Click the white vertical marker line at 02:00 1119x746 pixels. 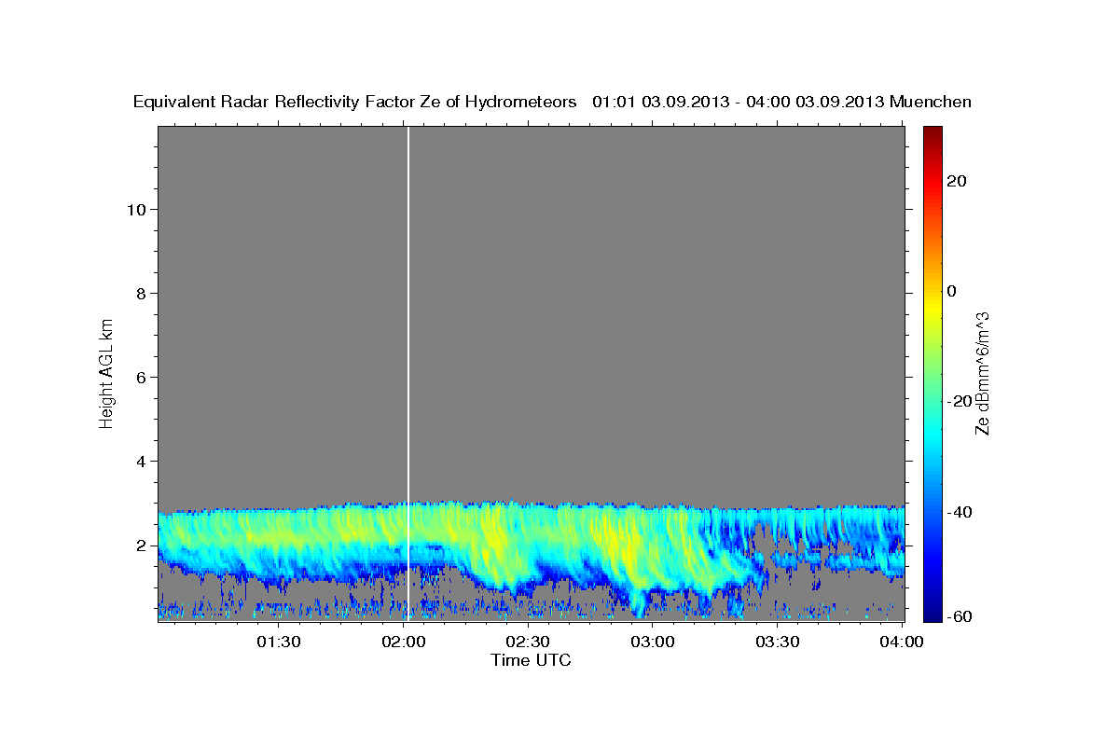pyautogui.click(x=408, y=373)
